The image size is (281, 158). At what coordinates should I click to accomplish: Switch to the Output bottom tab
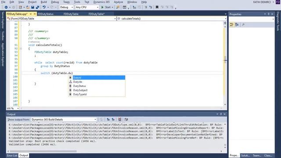click(24, 155)
